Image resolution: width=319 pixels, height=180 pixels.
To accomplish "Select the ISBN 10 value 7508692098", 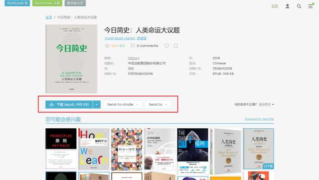I will (x=222, y=69).
